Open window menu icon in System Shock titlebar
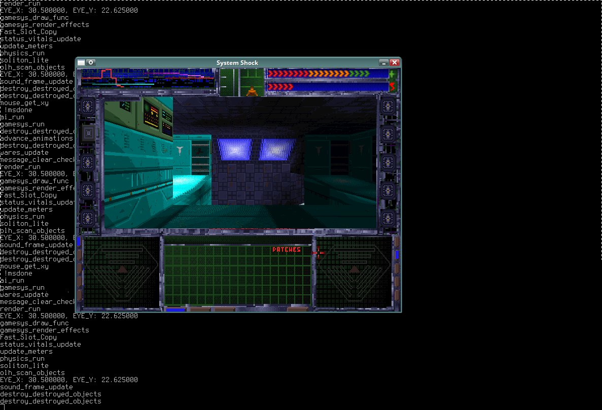 [81, 62]
